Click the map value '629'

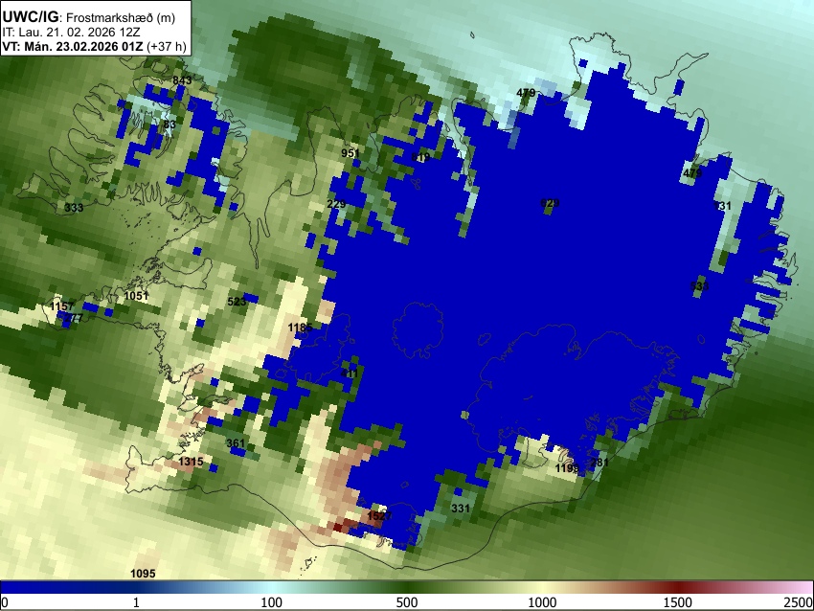[x=550, y=203]
